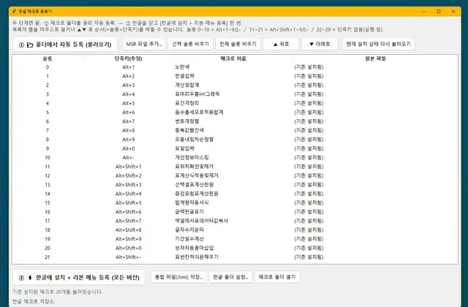The image size is (468, 307).
Task: Select the row with shortcut Alt+2
Action: pyautogui.click(x=235, y=76)
